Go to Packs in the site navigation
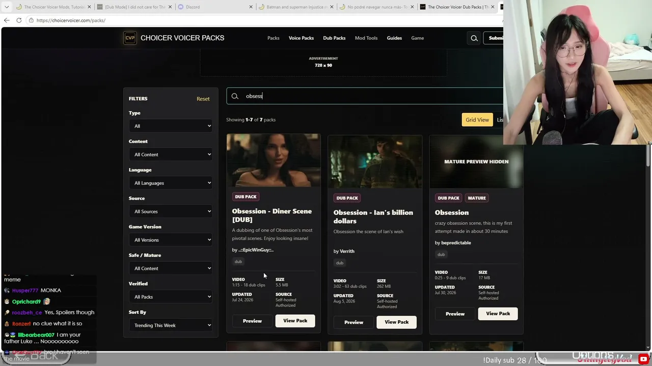 click(274, 38)
